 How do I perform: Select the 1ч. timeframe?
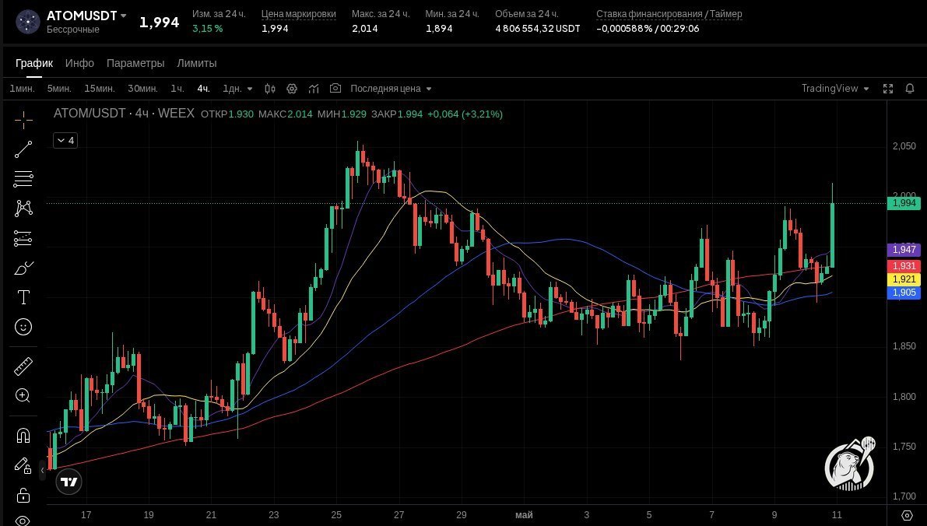coord(177,88)
